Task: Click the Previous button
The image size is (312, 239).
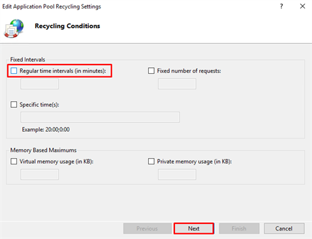Action: (148, 229)
